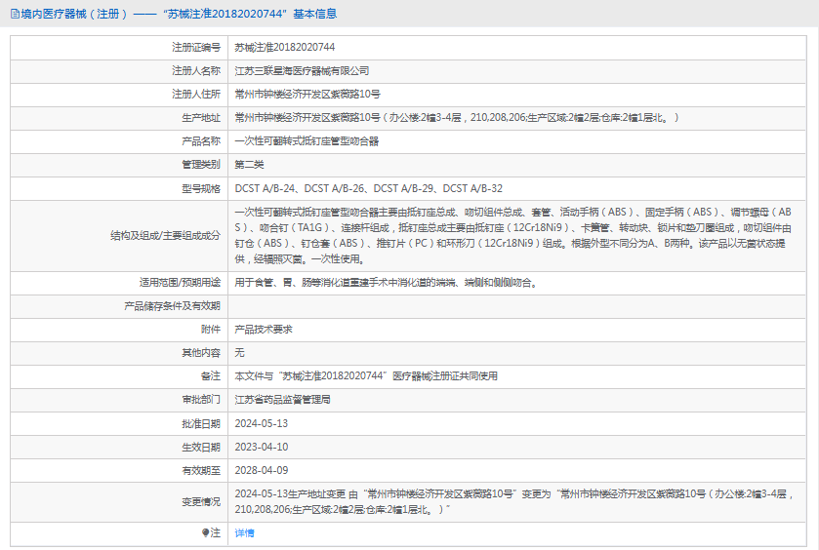Select registration number 苏械注准20182020744 value
Viewport: 819px width, 550px height.
coord(285,47)
